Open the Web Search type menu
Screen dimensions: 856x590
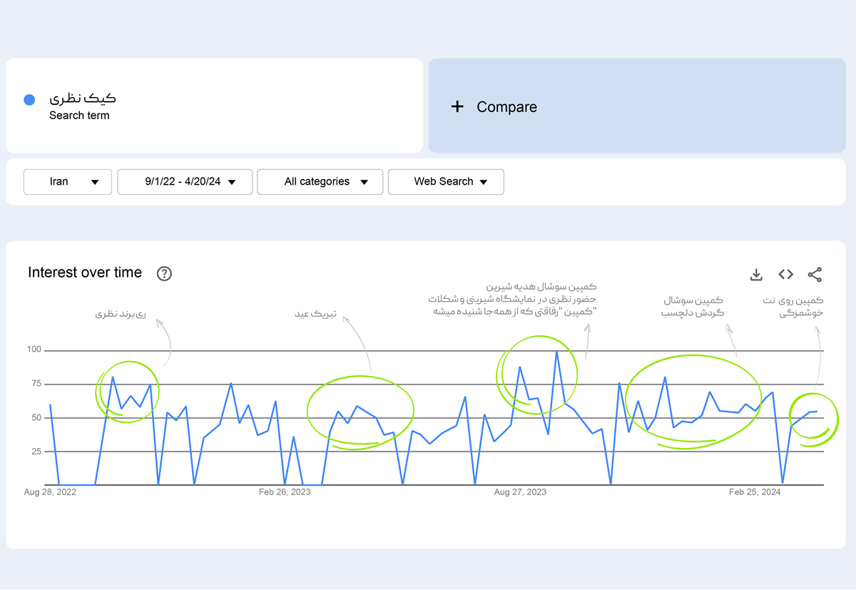pos(446,182)
